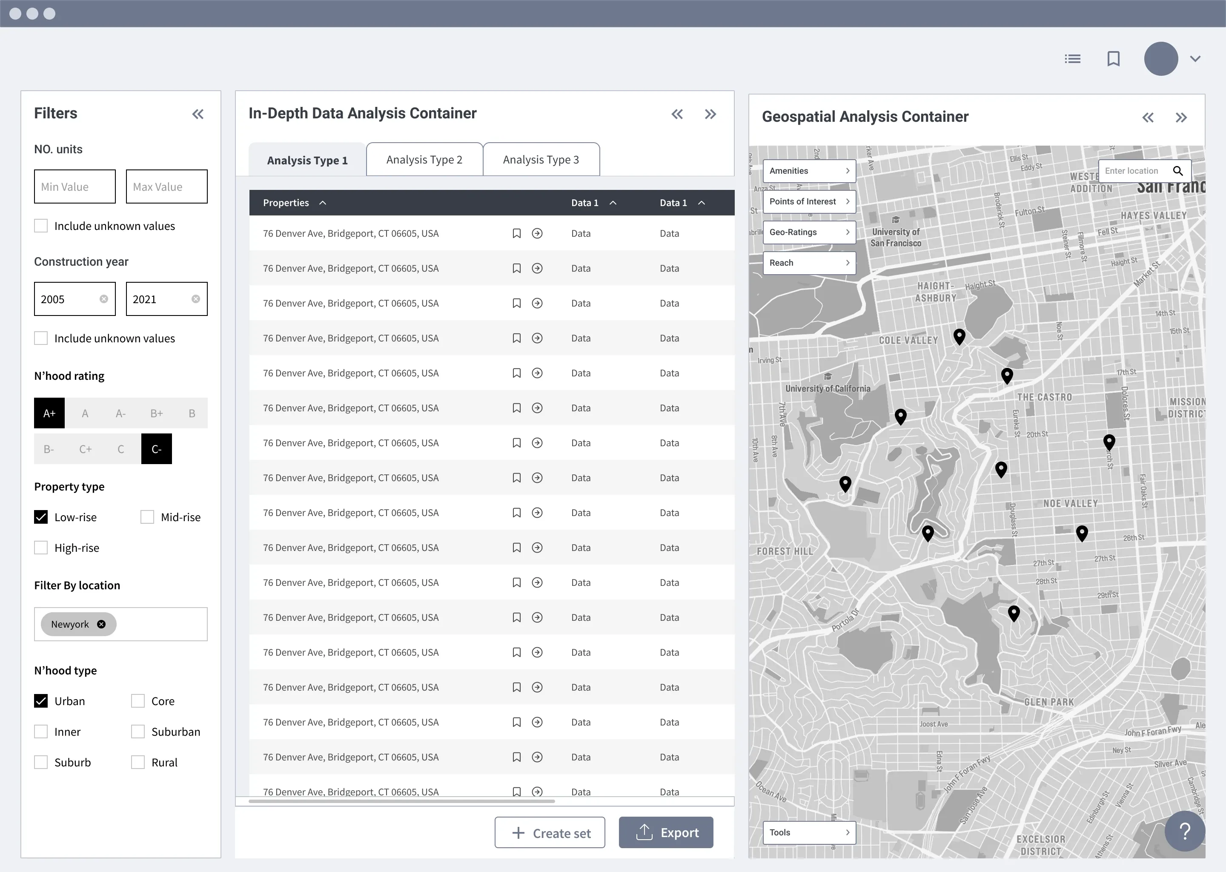Screen dimensions: 1226x872
Task: Expand the account menu chevron
Action: click(1195, 58)
